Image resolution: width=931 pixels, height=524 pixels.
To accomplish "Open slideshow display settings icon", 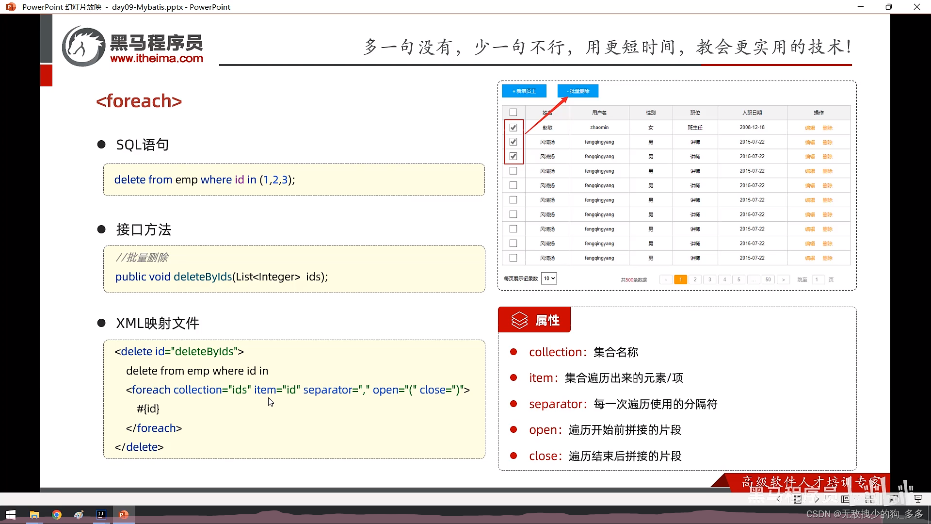I will 918,499.
